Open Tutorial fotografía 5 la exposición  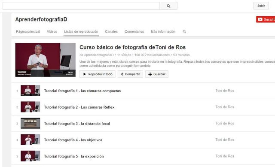tap(74, 156)
